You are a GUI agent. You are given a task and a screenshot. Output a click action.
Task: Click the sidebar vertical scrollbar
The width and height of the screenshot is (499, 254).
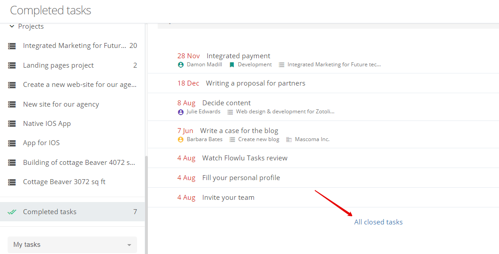tap(146, 204)
